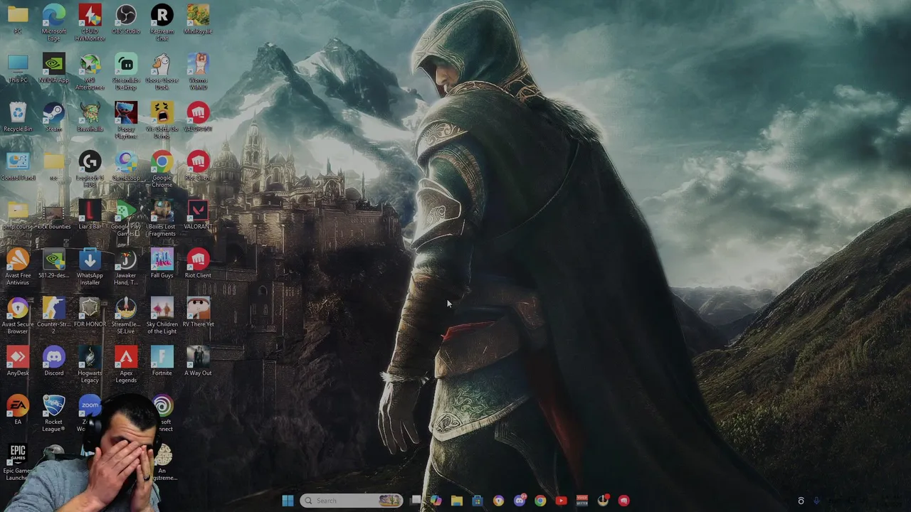Open Brawlhalla game shortcut
The image size is (911, 512).
pyautogui.click(x=90, y=117)
